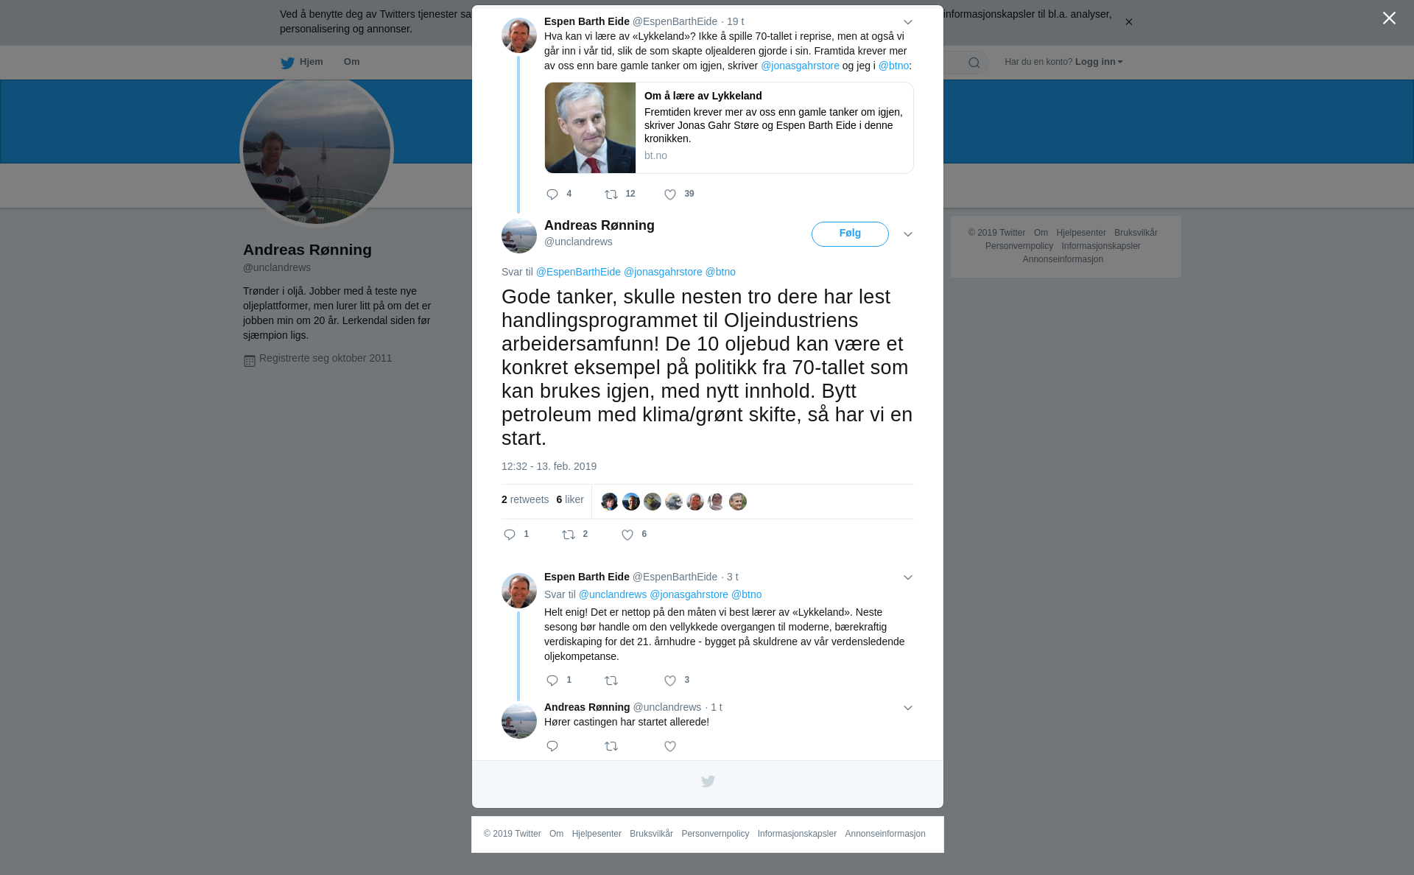Like the 'Hører castingen har startet' reply
Viewport: 1414px width, 875px height.
coord(670,746)
